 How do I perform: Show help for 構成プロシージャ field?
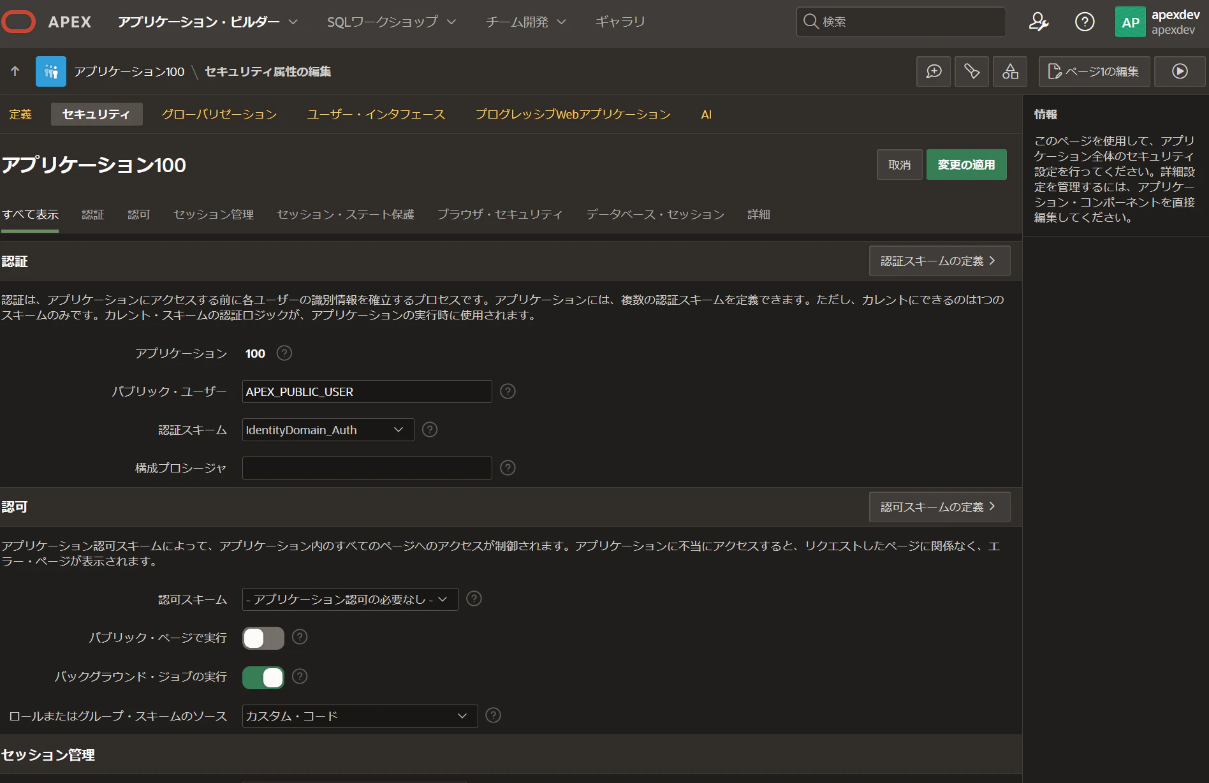[x=508, y=468]
